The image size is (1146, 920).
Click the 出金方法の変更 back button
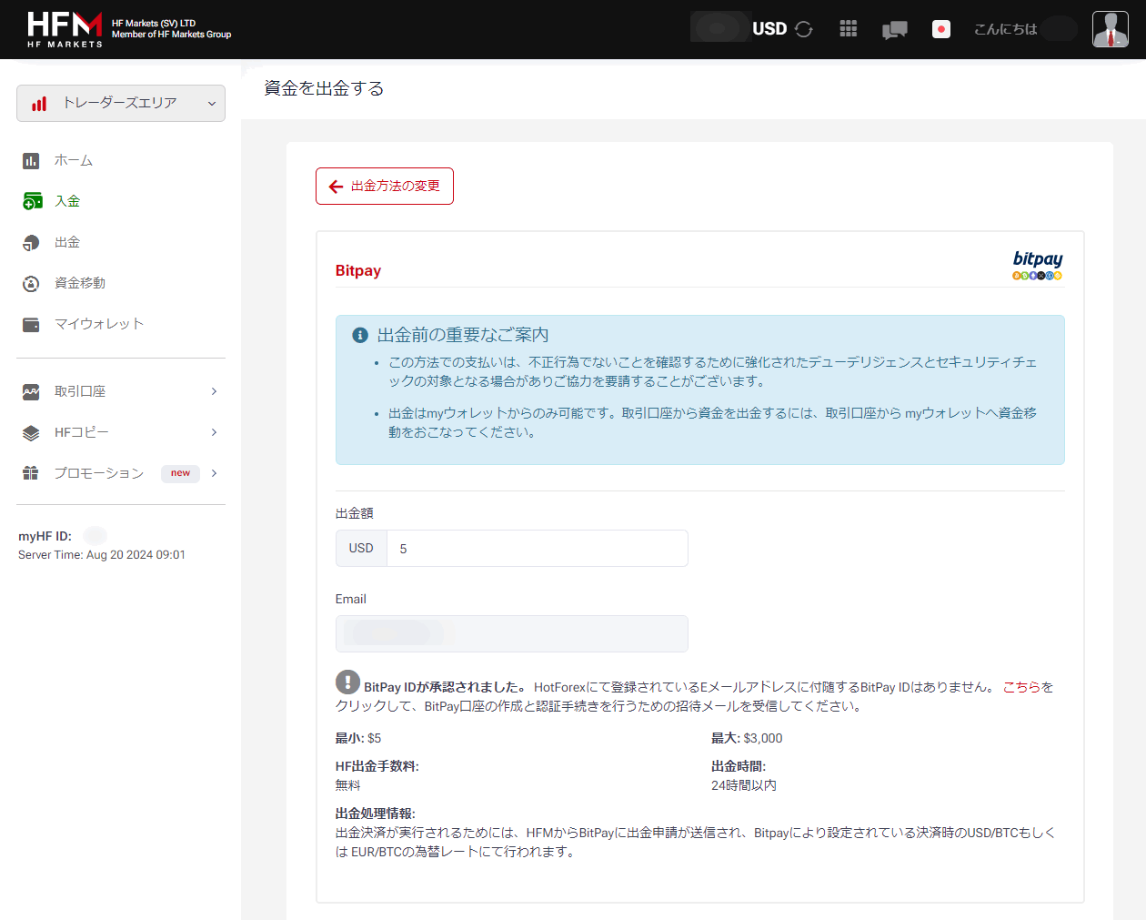[385, 186]
